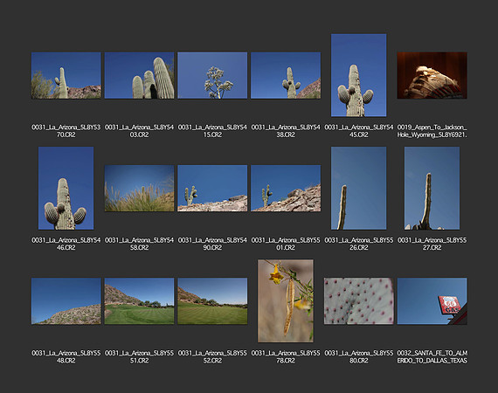Image resolution: width=498 pixels, height=393 pixels.
Task: Click the yellow flower seed pod thumbnail 5L8Y5578.CR2
Action: coord(286,301)
